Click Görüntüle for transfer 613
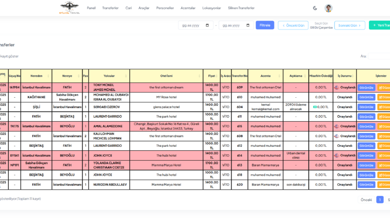This screenshot has height=219, width=390. [366, 165]
